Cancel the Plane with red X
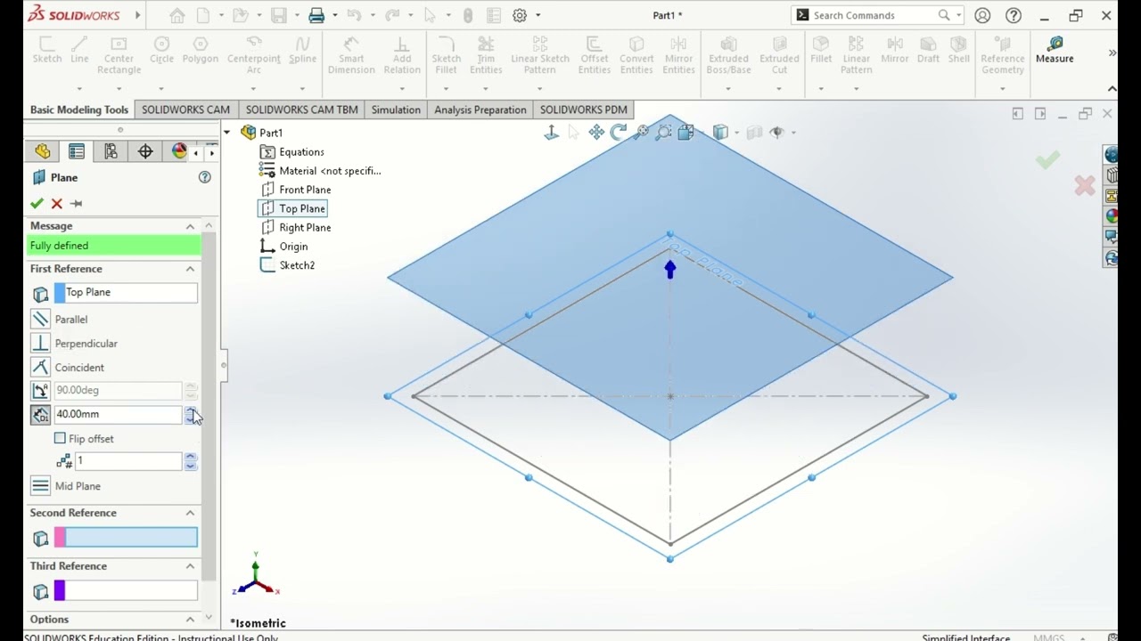Screen dimensions: 1141x641 tap(57, 204)
